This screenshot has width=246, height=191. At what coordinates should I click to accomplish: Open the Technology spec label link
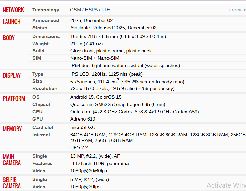[46, 10]
